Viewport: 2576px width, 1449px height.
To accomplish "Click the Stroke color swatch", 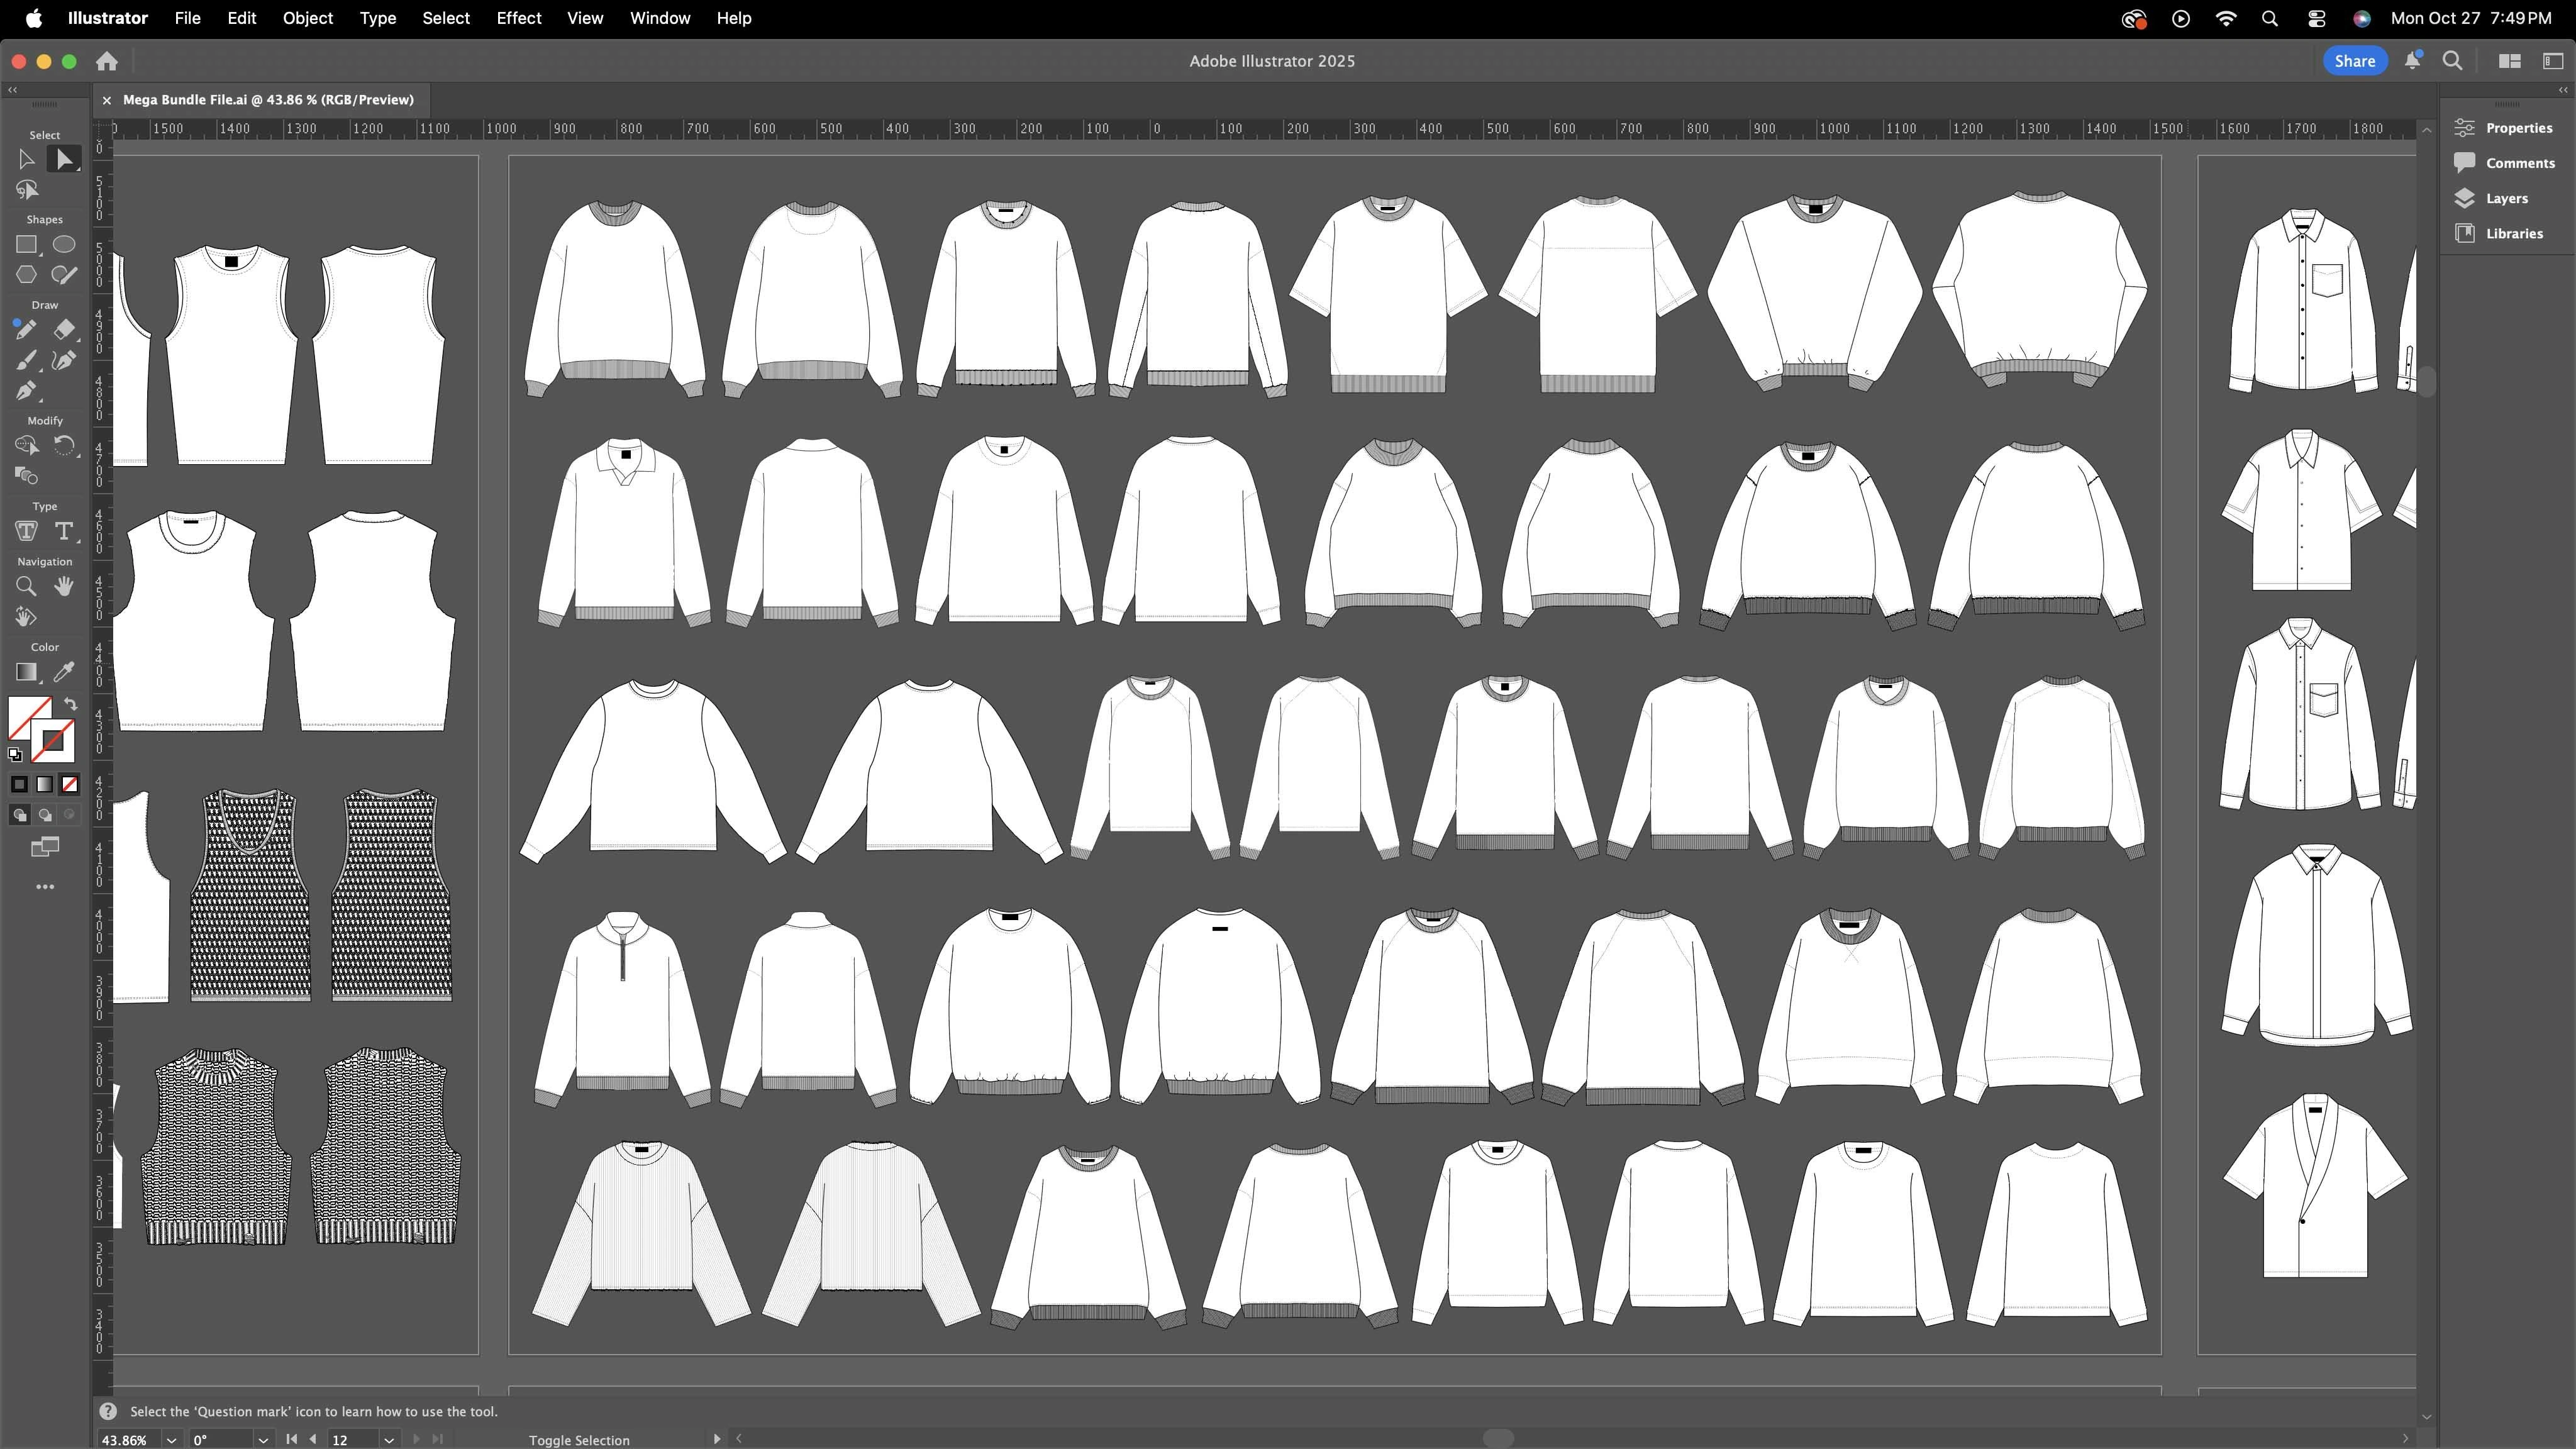I will 54,741.
